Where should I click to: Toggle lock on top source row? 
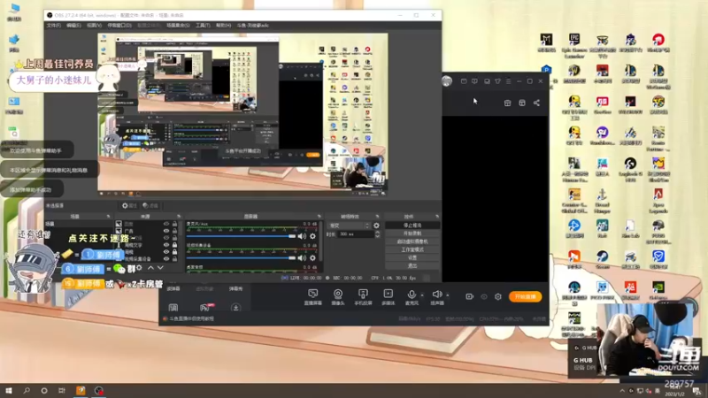coord(174,224)
